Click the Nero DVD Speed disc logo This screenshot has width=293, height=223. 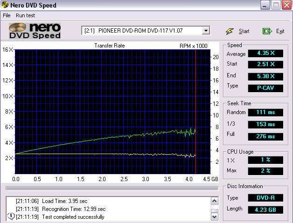coord(35,30)
